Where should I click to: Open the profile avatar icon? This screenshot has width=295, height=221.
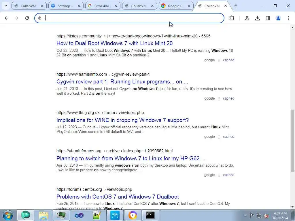click(278, 18)
